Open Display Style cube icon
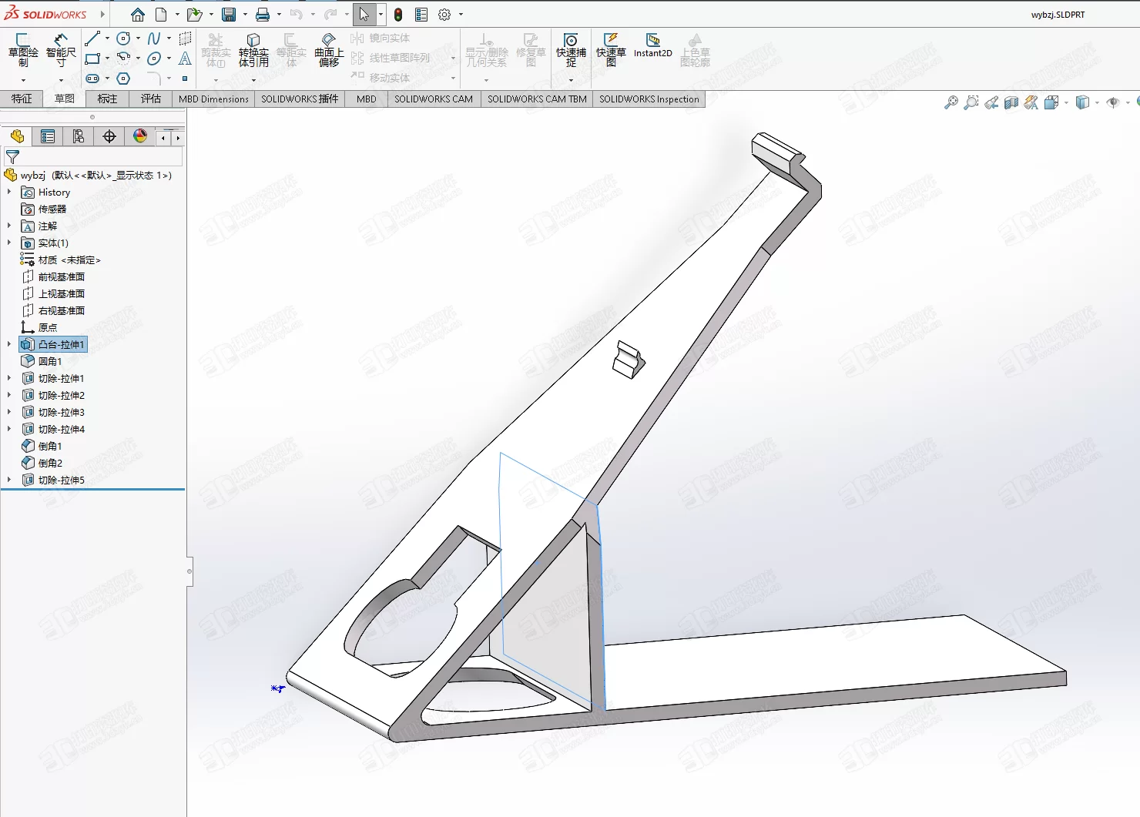The image size is (1140, 817). pyautogui.click(x=1082, y=102)
